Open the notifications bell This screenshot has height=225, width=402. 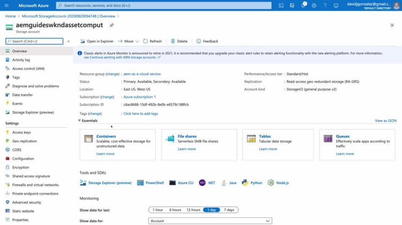point(303,5)
